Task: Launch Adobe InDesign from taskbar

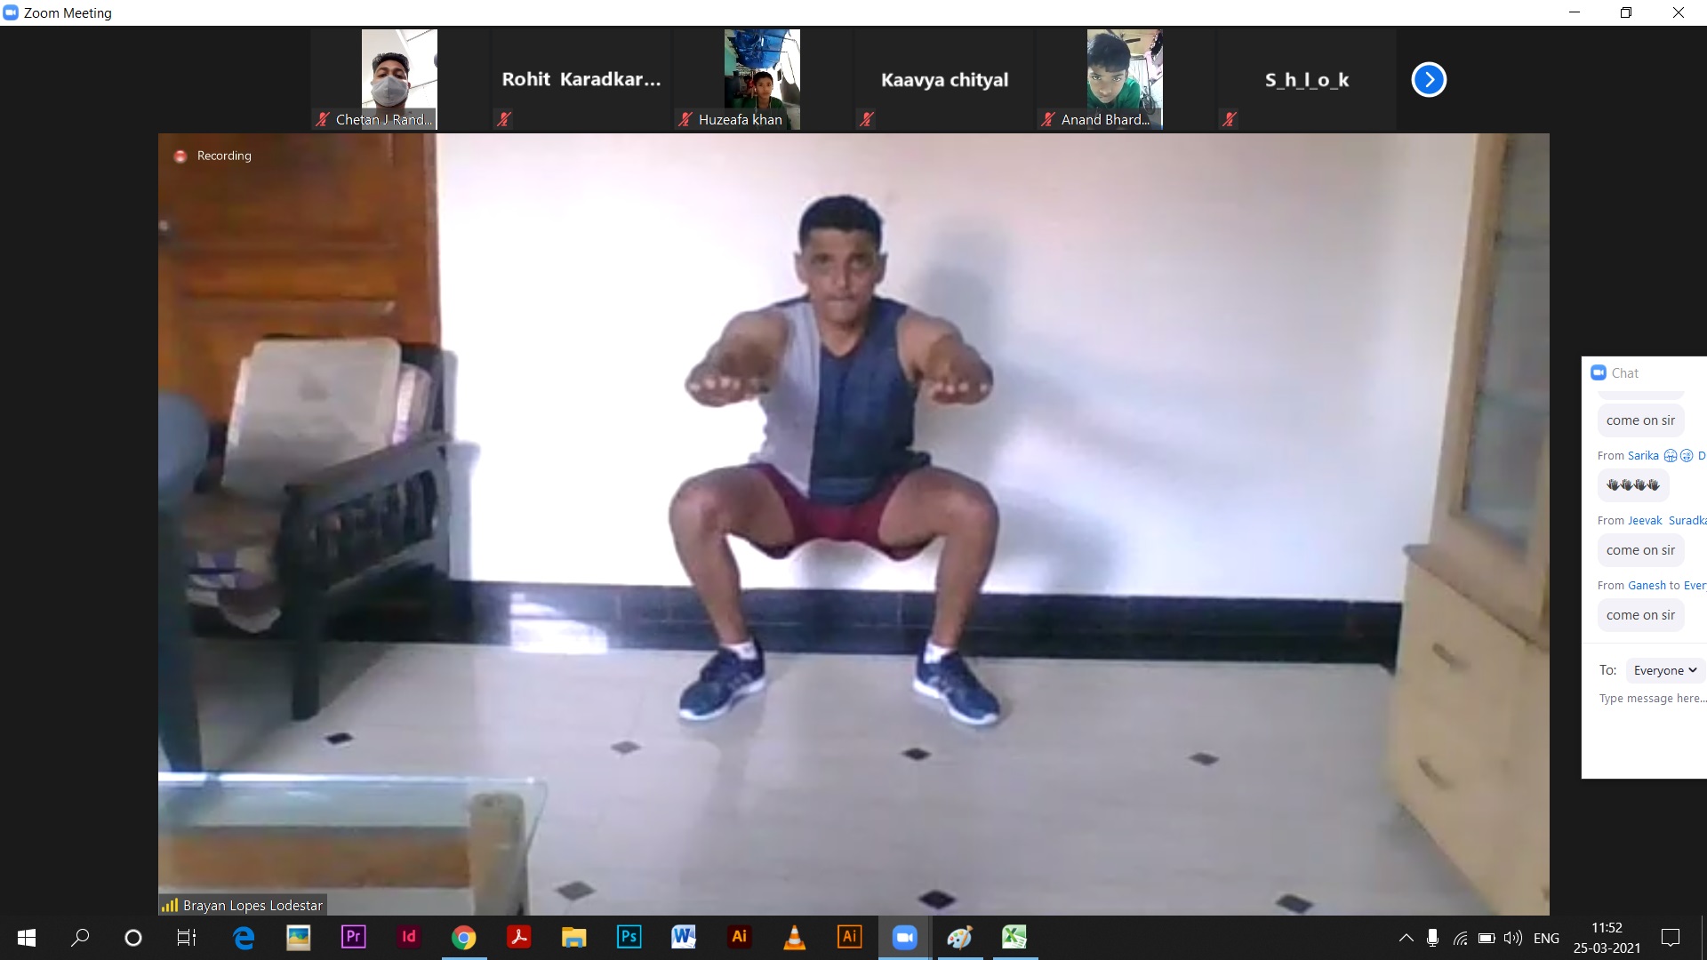Action: [x=409, y=938]
